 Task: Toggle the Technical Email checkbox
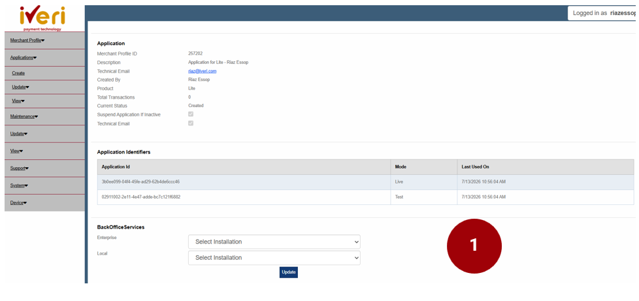click(x=191, y=123)
